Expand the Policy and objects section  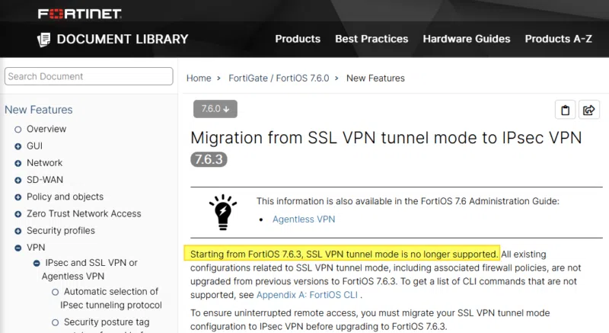tap(18, 197)
